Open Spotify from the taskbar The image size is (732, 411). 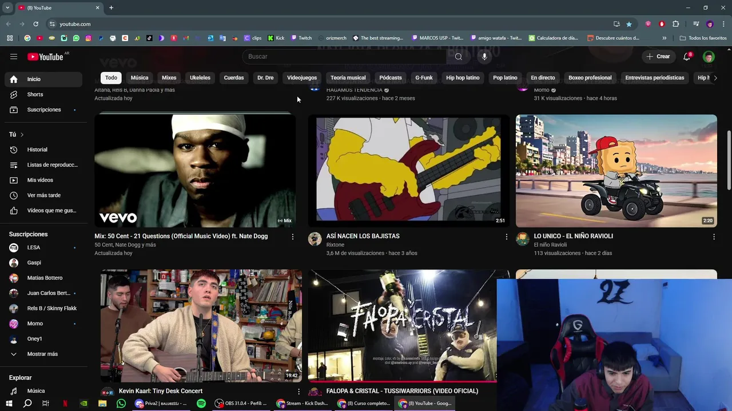[201, 403]
